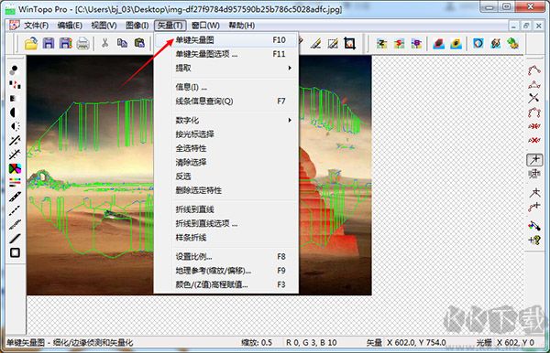
Task: Click the blue shield-shaped toolbar icon
Action: pos(478,43)
